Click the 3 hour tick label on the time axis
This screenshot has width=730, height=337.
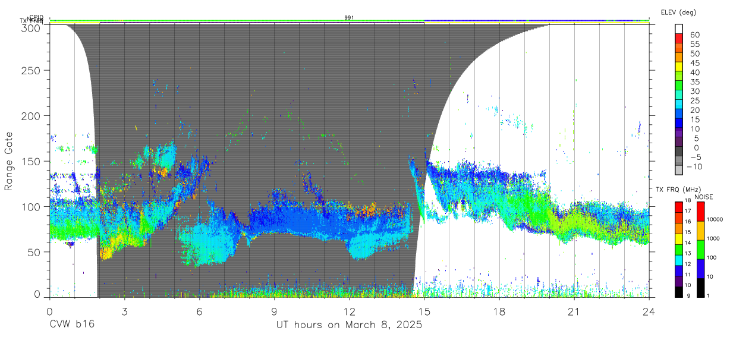pyautogui.click(x=124, y=311)
